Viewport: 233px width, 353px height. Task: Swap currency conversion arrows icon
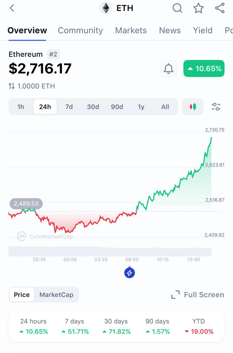click(x=12, y=86)
